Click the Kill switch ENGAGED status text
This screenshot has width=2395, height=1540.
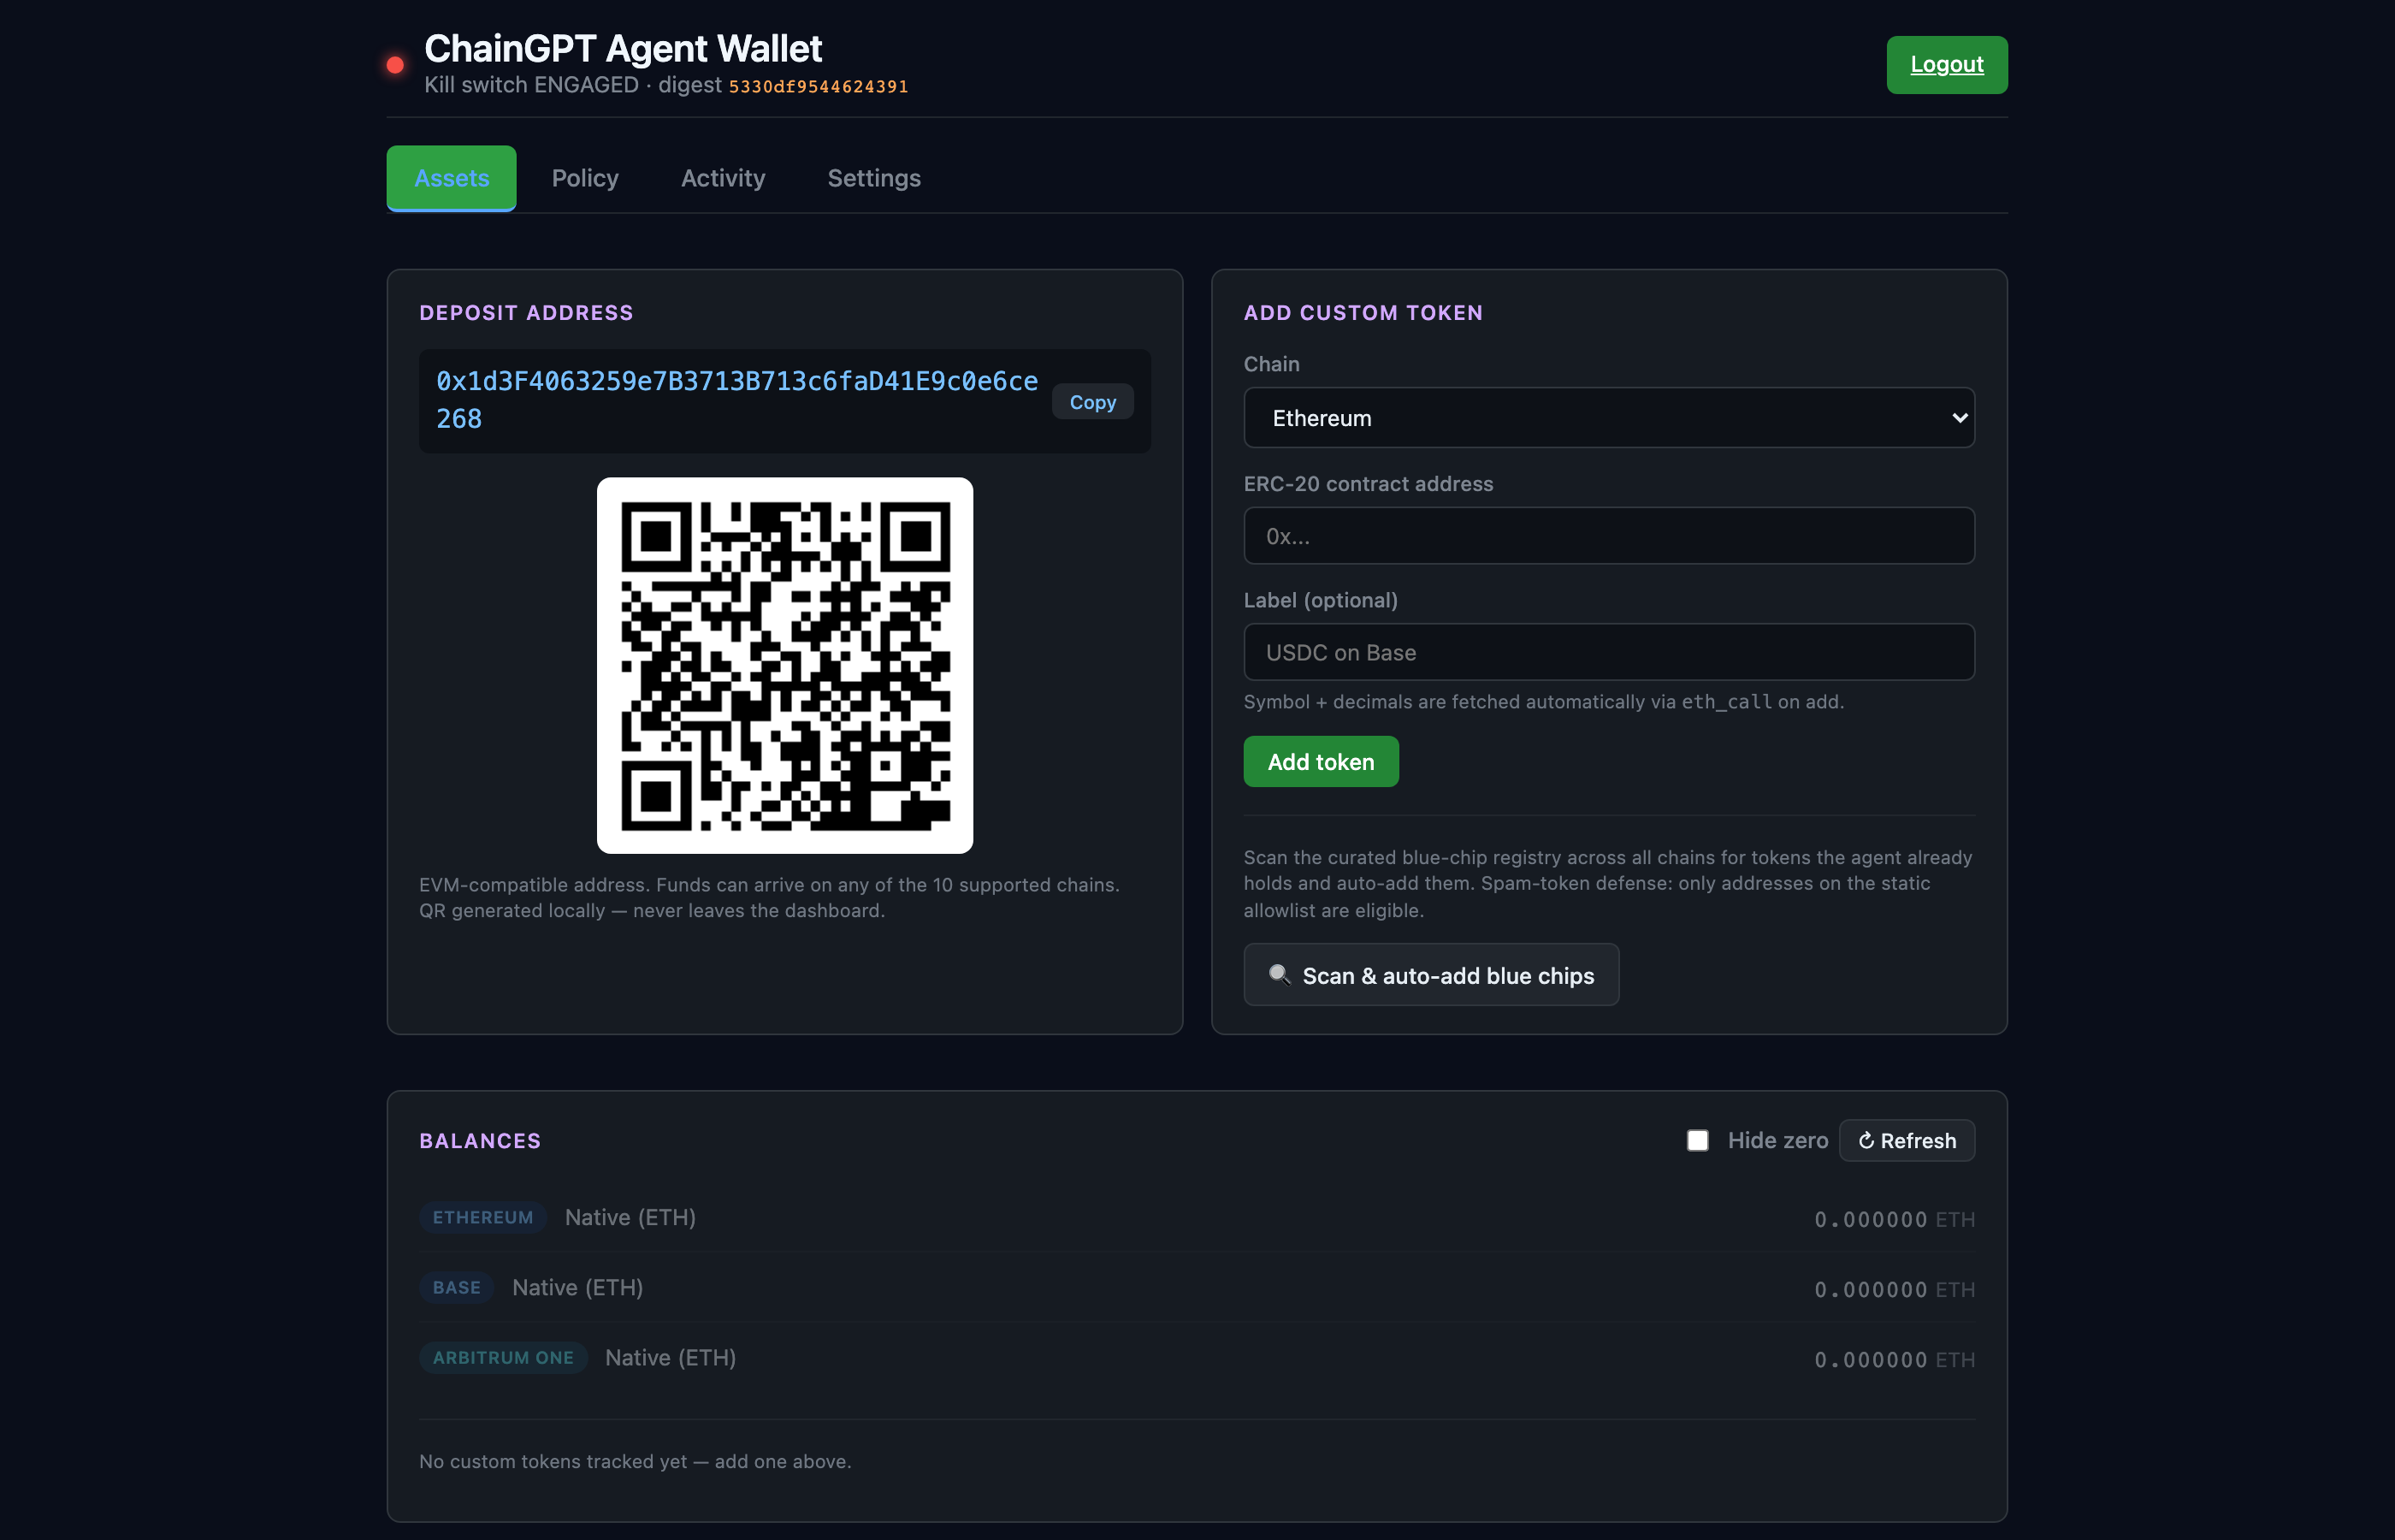click(x=532, y=85)
